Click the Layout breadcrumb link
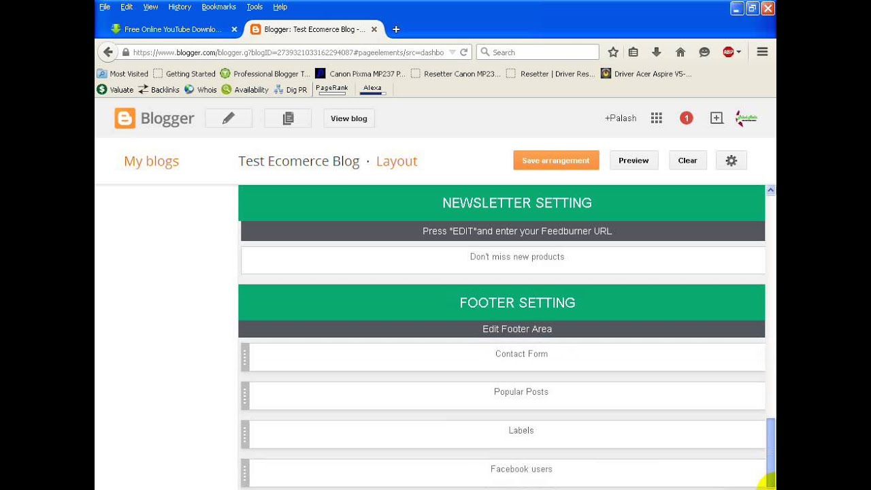This screenshot has height=490, width=871. click(397, 161)
